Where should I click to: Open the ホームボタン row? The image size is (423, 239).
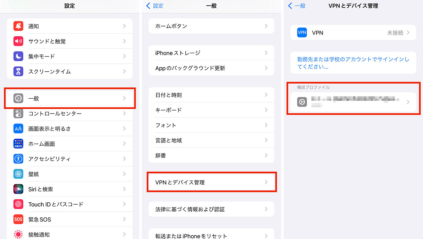211,26
